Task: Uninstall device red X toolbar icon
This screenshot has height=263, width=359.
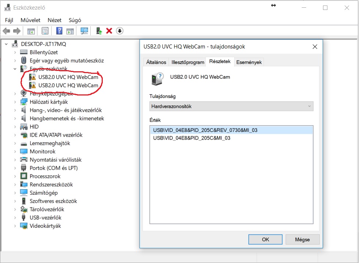Action: click(109, 31)
